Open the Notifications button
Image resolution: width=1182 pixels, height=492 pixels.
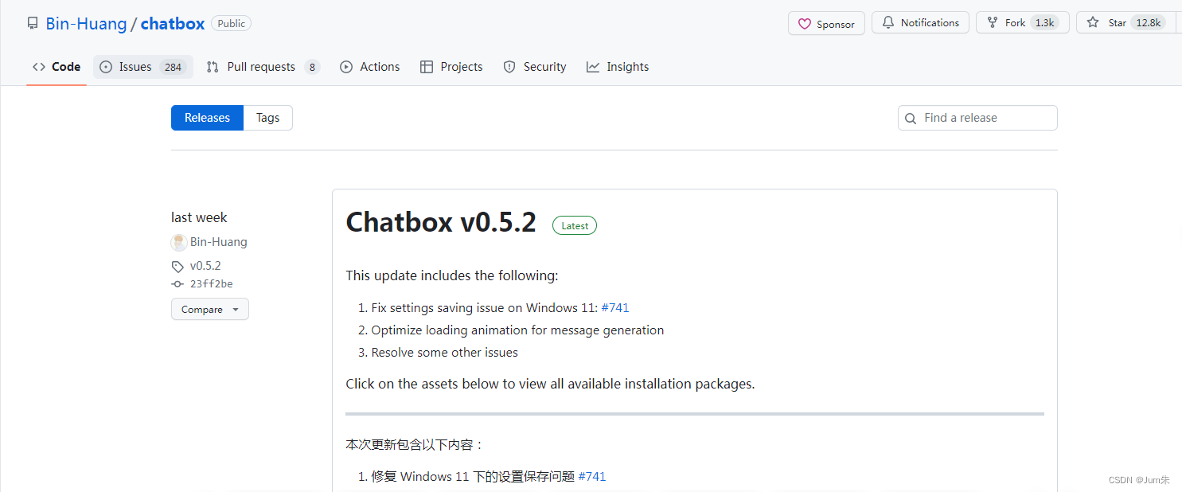(x=920, y=23)
